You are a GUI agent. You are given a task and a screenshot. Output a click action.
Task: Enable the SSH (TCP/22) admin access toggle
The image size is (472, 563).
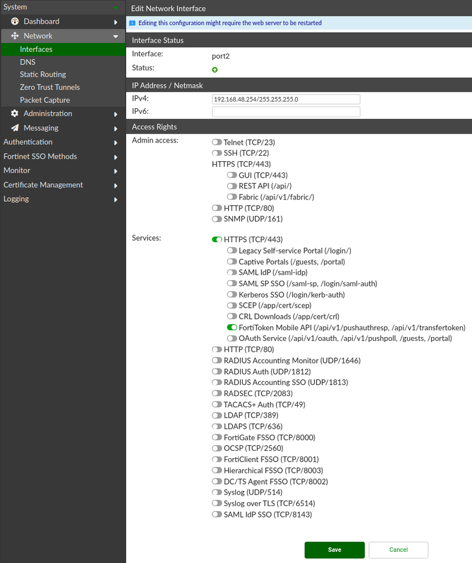pos(217,153)
